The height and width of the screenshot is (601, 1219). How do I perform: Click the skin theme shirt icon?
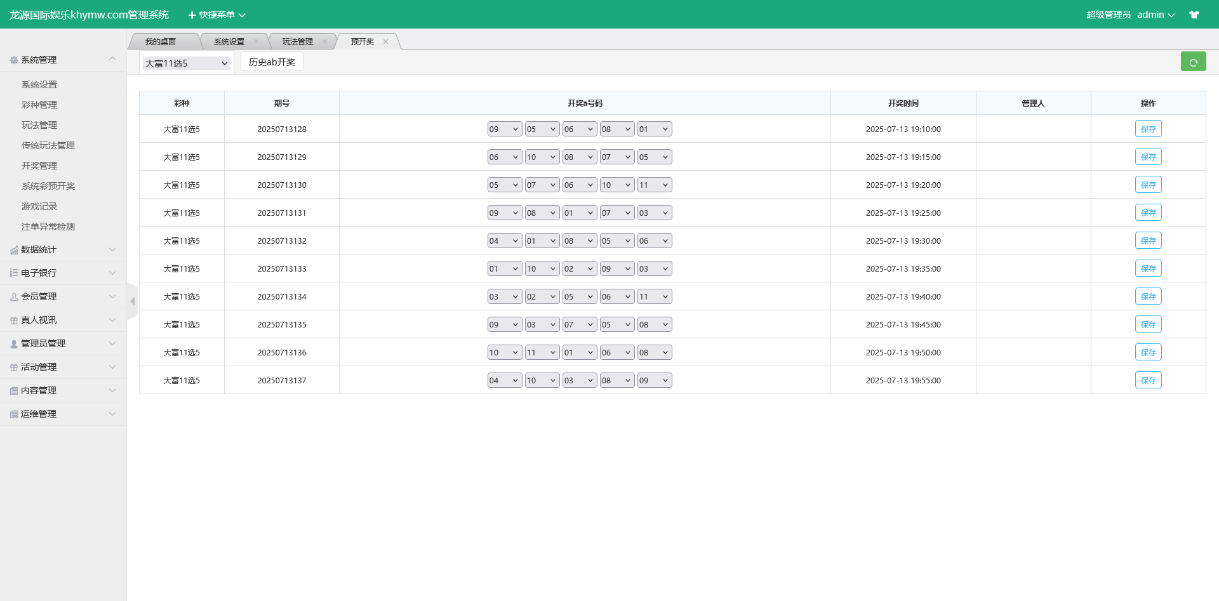click(x=1194, y=15)
